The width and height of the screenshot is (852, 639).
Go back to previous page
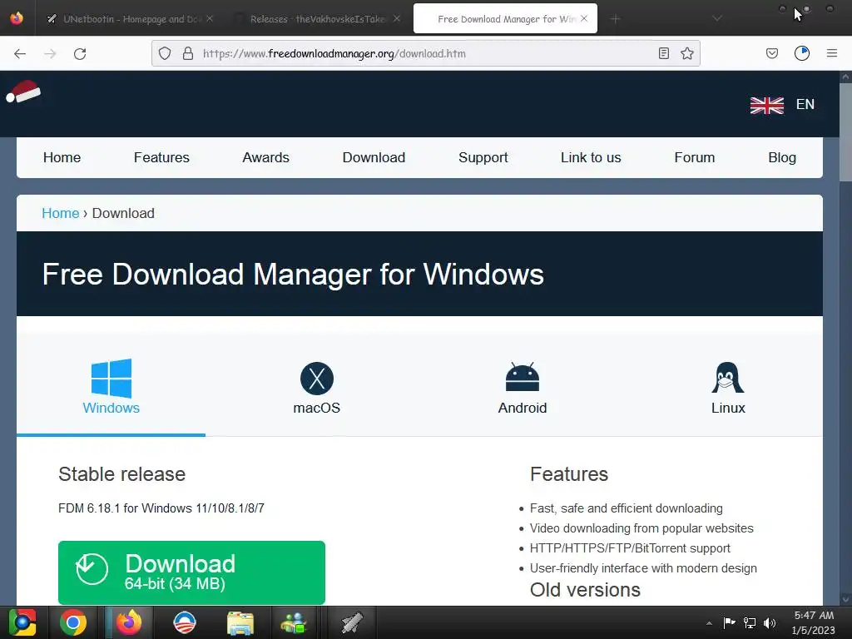pos(20,53)
